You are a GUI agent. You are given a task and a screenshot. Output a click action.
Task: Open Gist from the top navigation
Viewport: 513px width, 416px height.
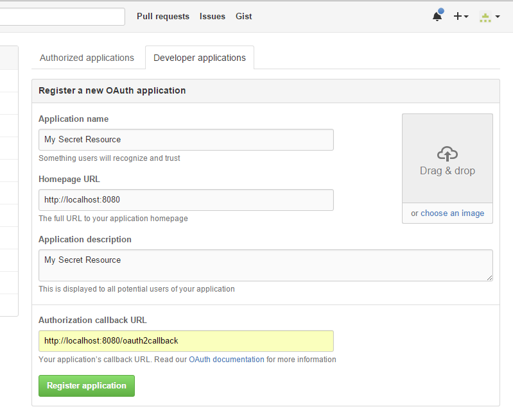pos(244,17)
